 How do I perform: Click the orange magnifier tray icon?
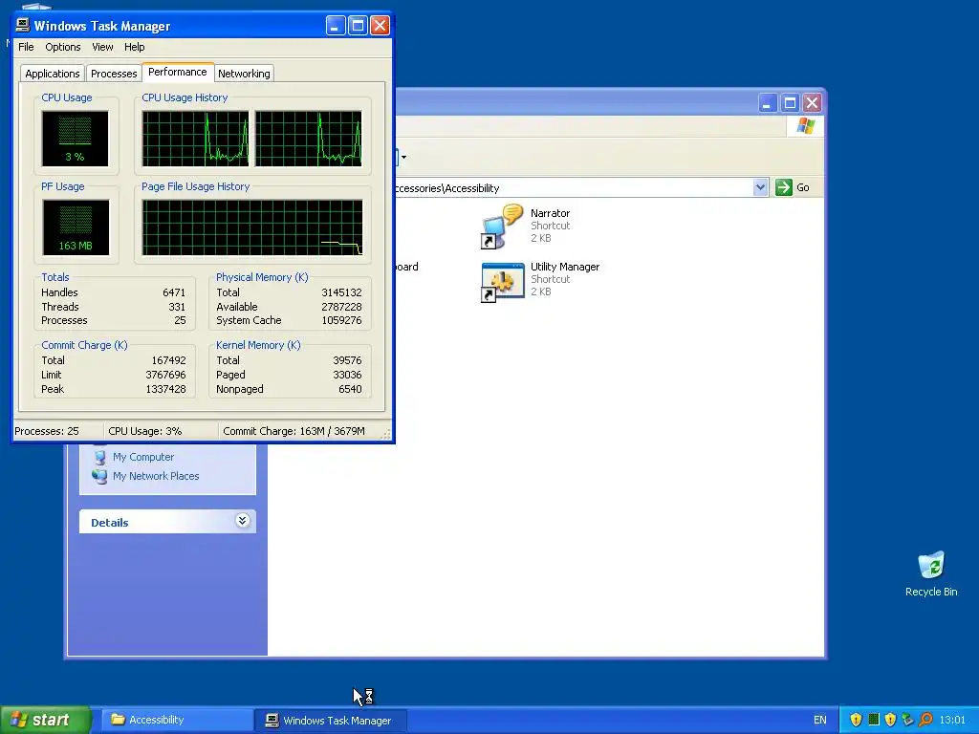(925, 720)
